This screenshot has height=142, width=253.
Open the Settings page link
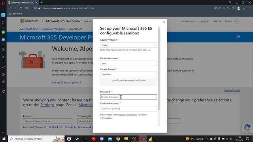[47, 105]
